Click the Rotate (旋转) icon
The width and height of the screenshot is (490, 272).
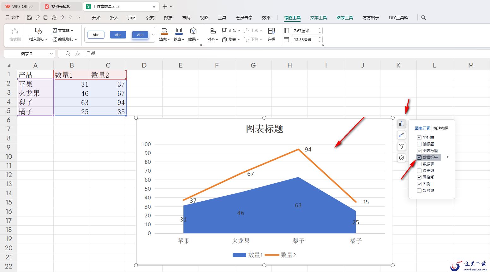pos(225,39)
